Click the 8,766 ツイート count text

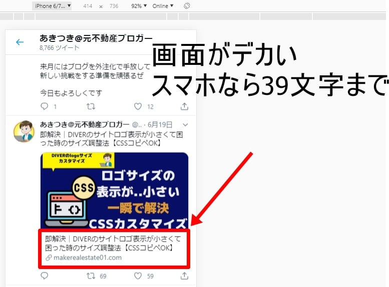pyautogui.click(x=59, y=48)
